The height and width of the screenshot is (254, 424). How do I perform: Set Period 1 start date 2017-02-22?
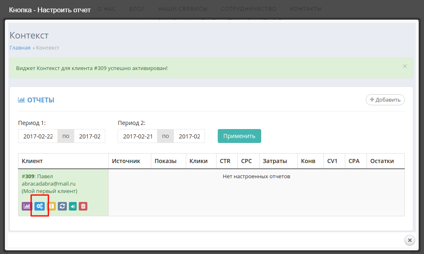pyautogui.click(x=38, y=136)
